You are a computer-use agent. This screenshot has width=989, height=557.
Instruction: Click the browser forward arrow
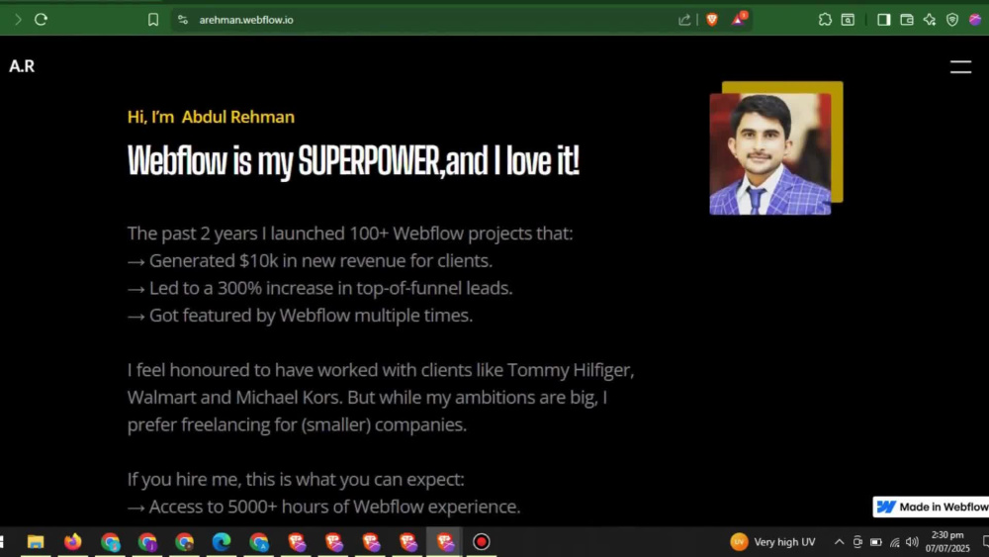18,20
